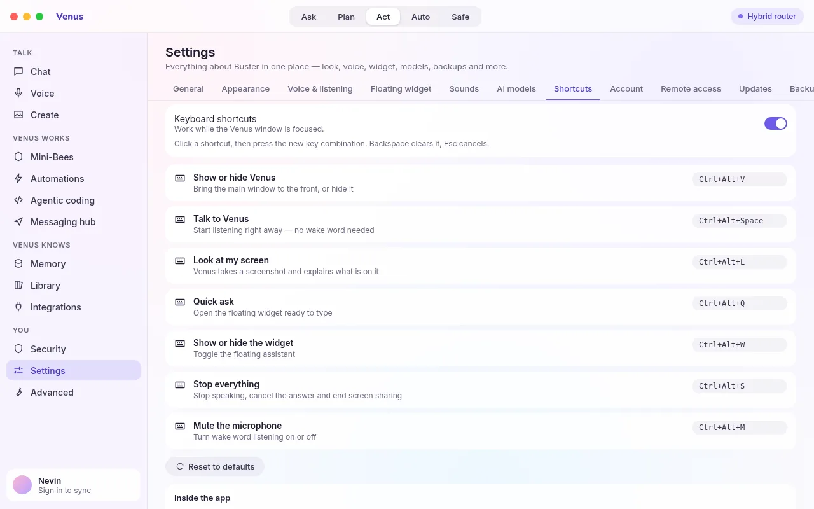Click the Voice microphone icon in sidebar
This screenshot has width=814, height=509.
pos(18,94)
